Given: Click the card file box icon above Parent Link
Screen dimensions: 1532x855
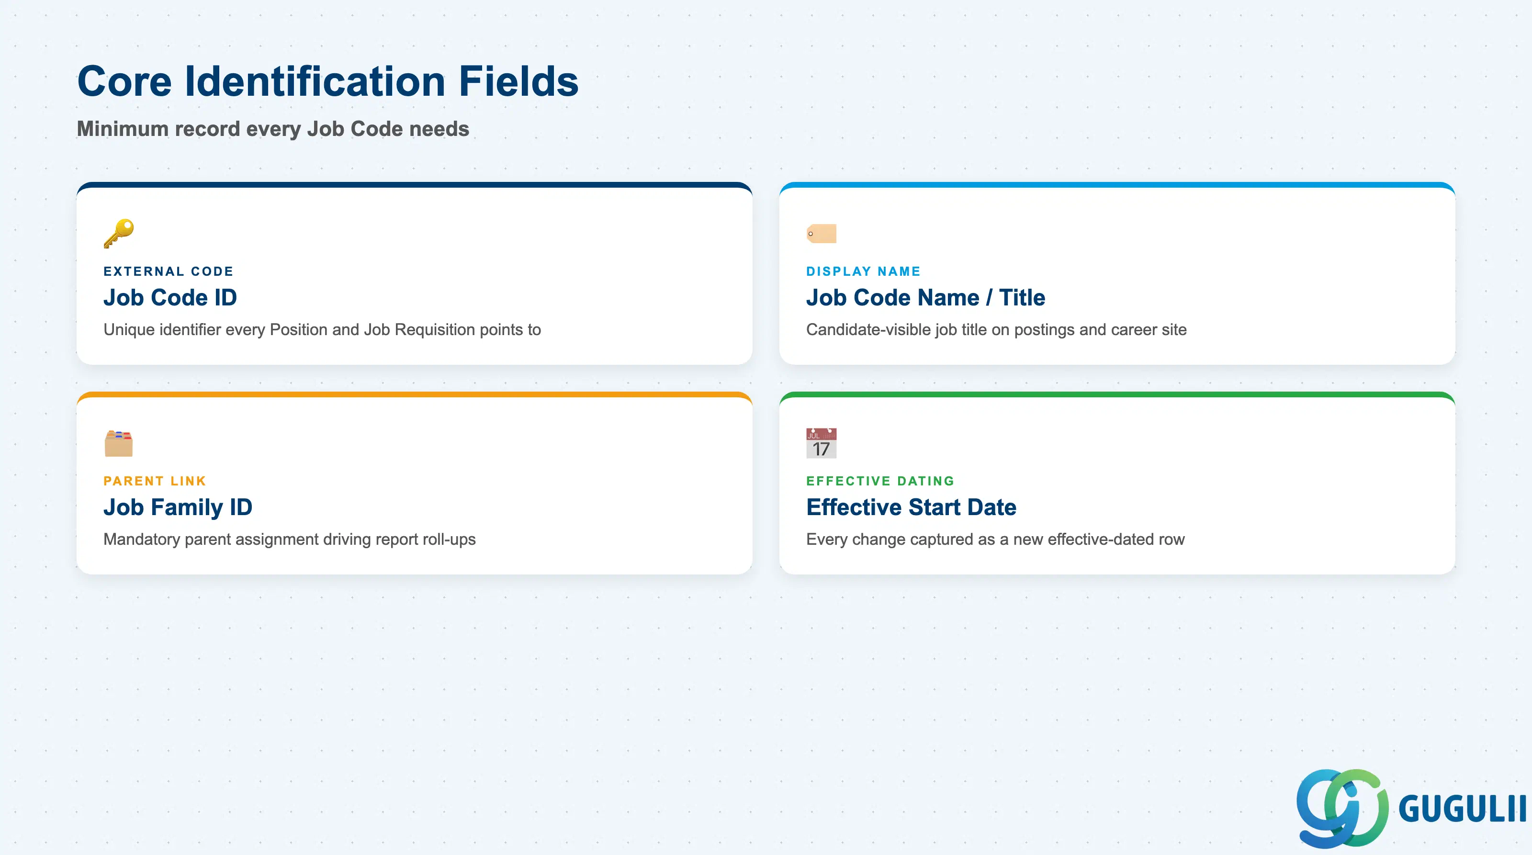Looking at the screenshot, I should pyautogui.click(x=118, y=443).
